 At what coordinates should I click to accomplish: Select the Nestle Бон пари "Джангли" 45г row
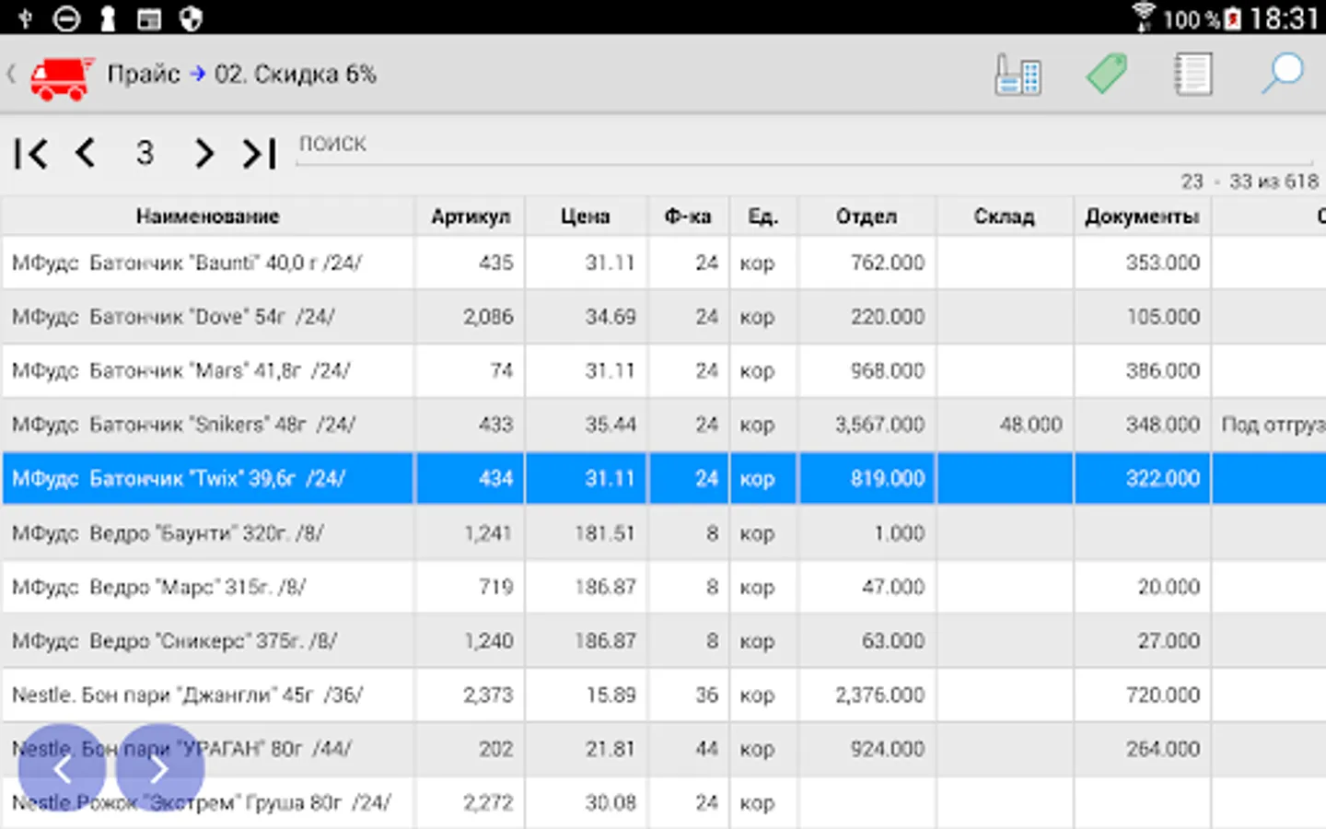point(663,695)
